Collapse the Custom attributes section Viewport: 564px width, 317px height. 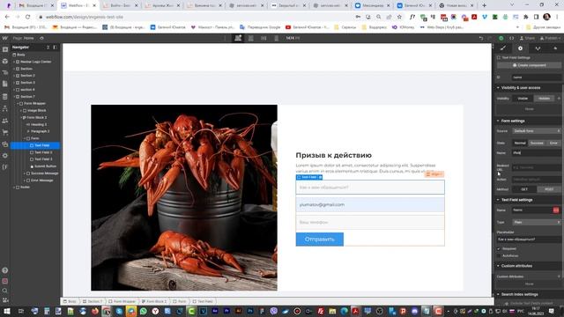(x=499, y=266)
